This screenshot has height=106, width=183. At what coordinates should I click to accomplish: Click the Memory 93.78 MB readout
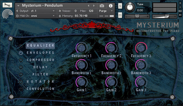pos(81,16)
